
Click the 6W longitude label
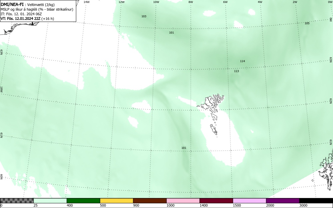pyautogui.click(x=225, y=2)
